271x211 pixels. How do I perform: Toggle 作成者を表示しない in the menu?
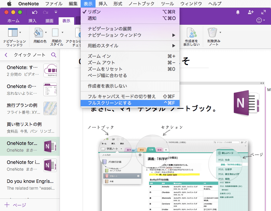[130, 86]
